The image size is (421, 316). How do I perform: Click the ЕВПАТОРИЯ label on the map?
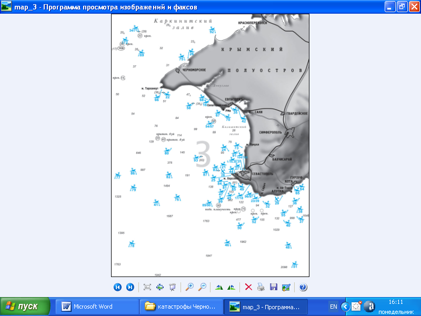pos(234,99)
